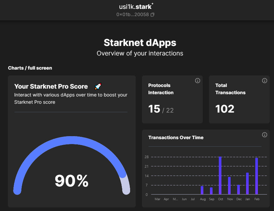The image size is (274, 211).
Task: Click the Mar label on the chart axis
Action: click(x=157, y=199)
